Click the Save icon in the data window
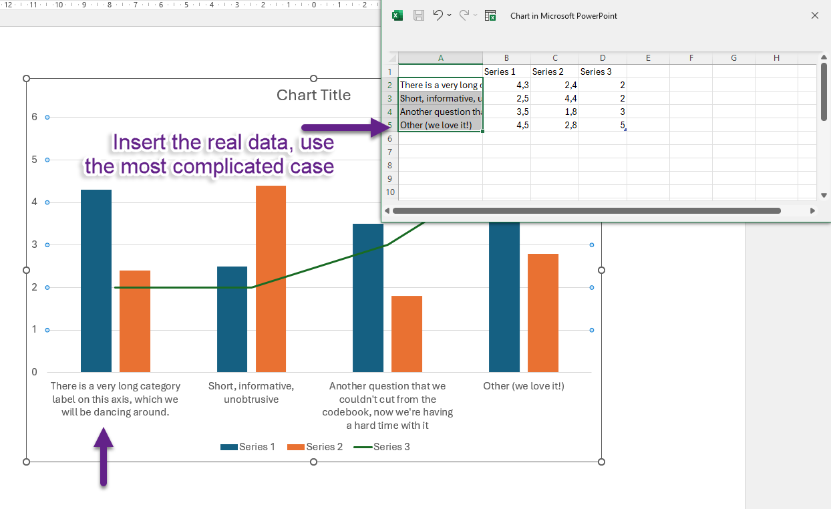 pos(419,15)
